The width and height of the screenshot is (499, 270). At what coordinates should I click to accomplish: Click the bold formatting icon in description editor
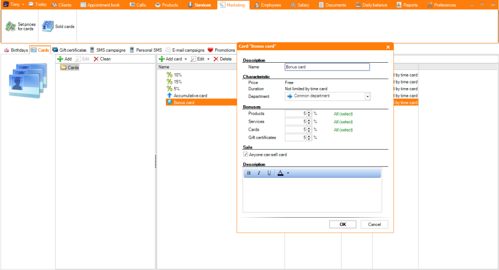(x=249, y=173)
